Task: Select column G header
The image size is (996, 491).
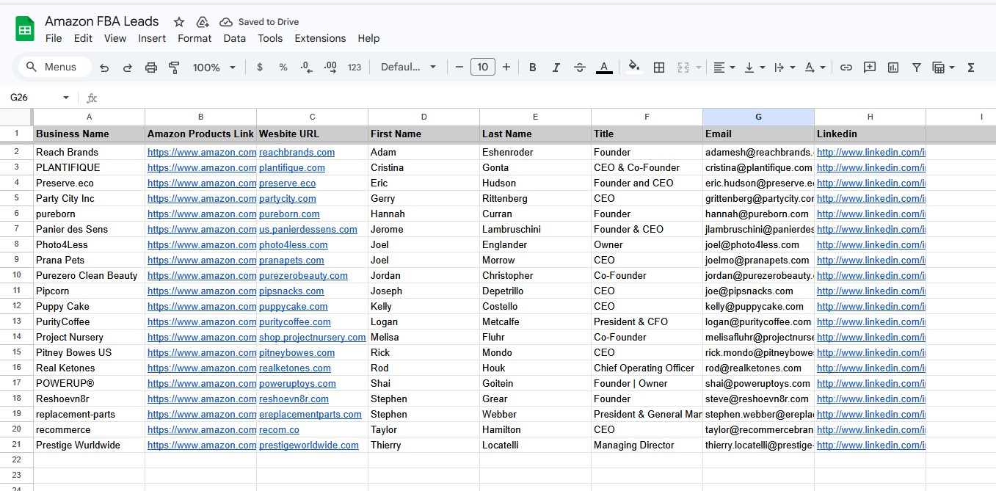Action: coord(758,117)
